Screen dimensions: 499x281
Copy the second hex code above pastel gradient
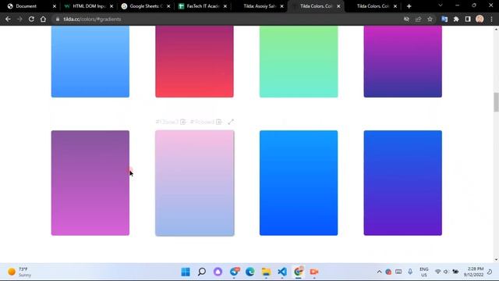[x=218, y=122]
